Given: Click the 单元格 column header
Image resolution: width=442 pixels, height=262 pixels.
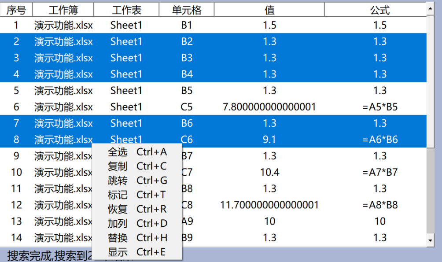Looking at the screenshot, I should pyautogui.click(x=187, y=10).
